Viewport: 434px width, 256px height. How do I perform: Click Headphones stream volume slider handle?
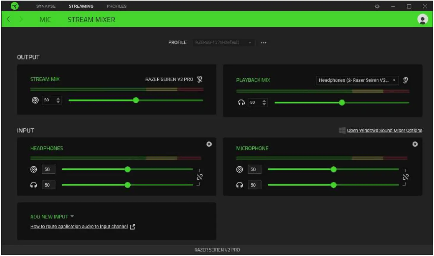point(128,169)
